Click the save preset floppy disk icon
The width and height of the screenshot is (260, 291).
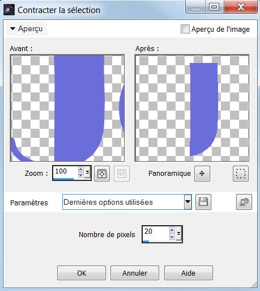click(203, 202)
